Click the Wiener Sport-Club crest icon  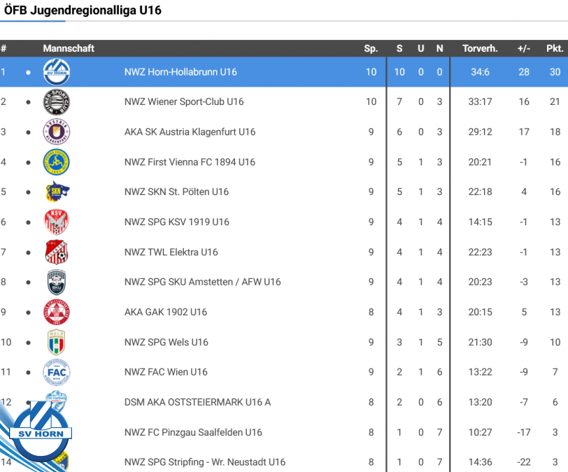[56, 102]
